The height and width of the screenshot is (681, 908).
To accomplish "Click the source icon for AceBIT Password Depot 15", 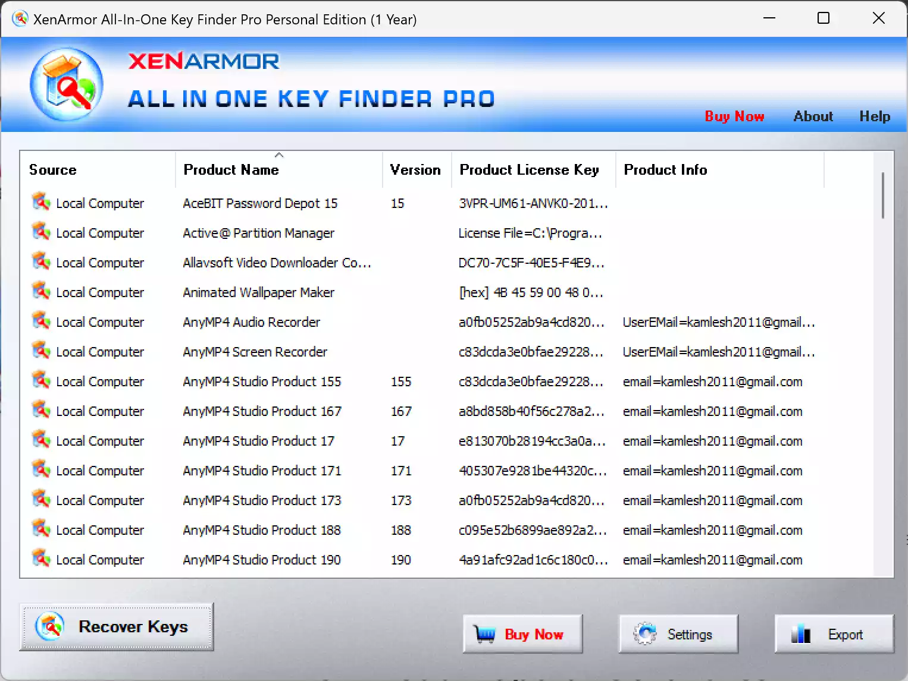I will click(41, 202).
